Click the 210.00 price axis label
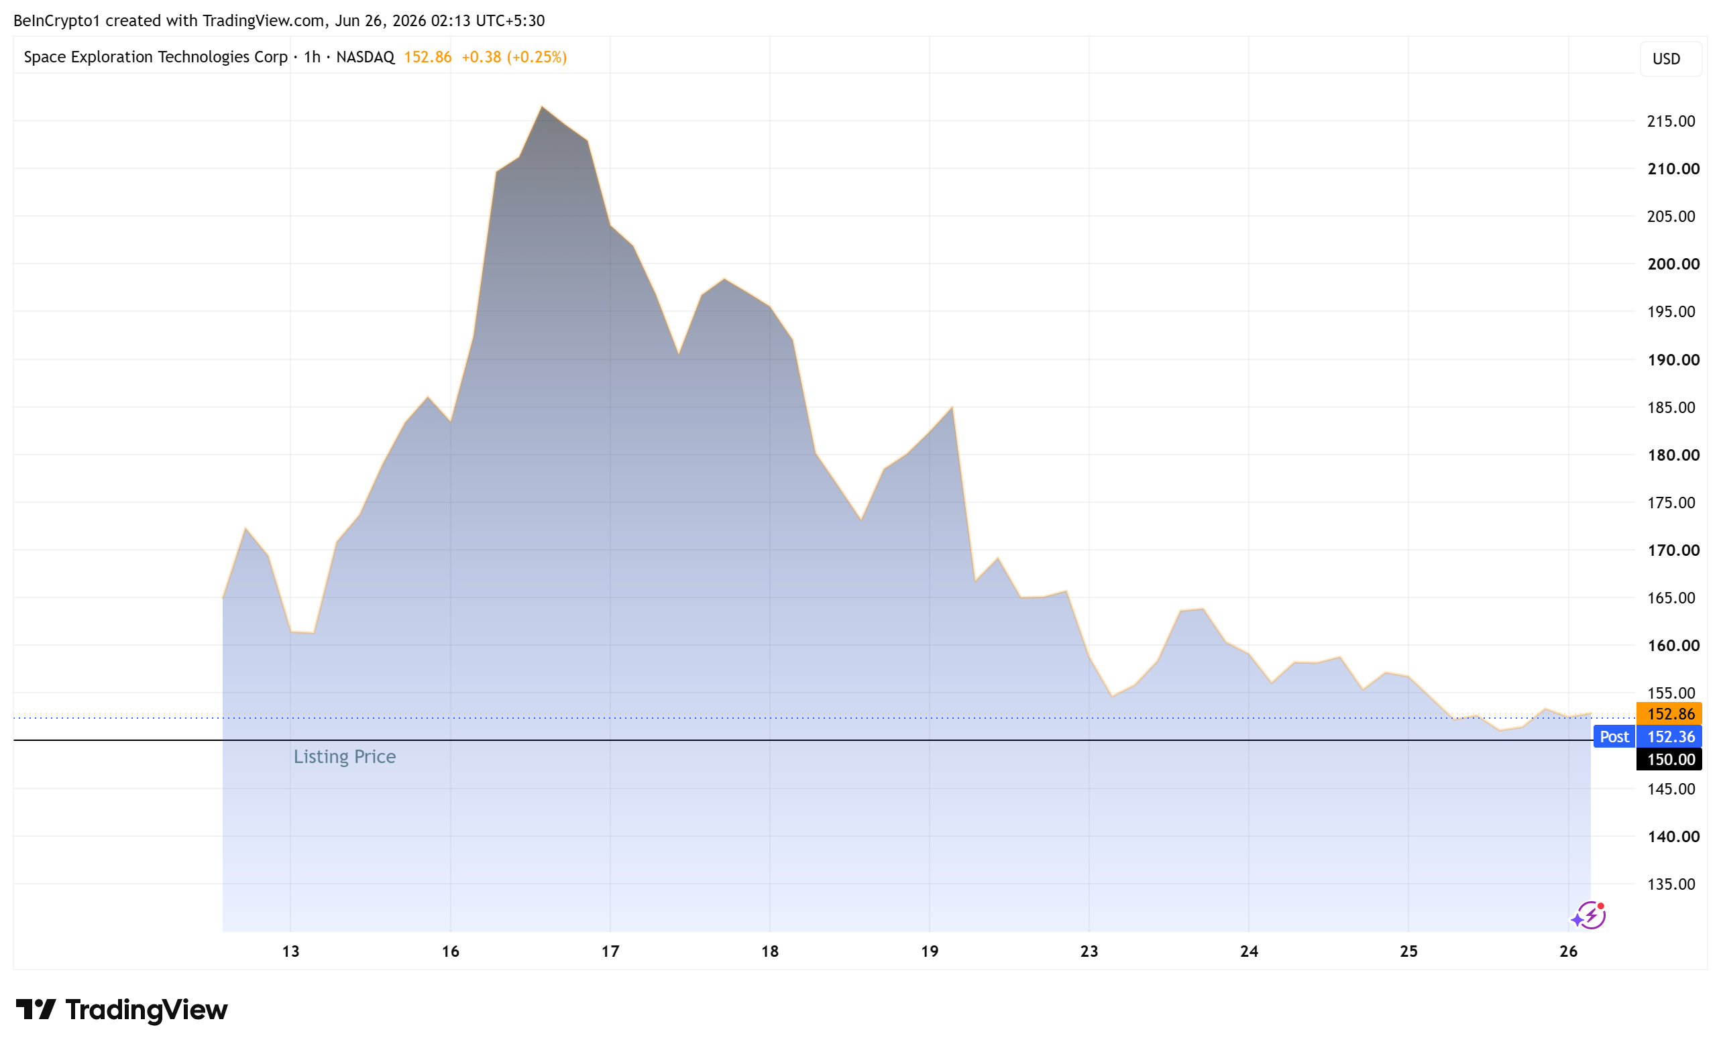This screenshot has width=1721, height=1050. point(1673,169)
